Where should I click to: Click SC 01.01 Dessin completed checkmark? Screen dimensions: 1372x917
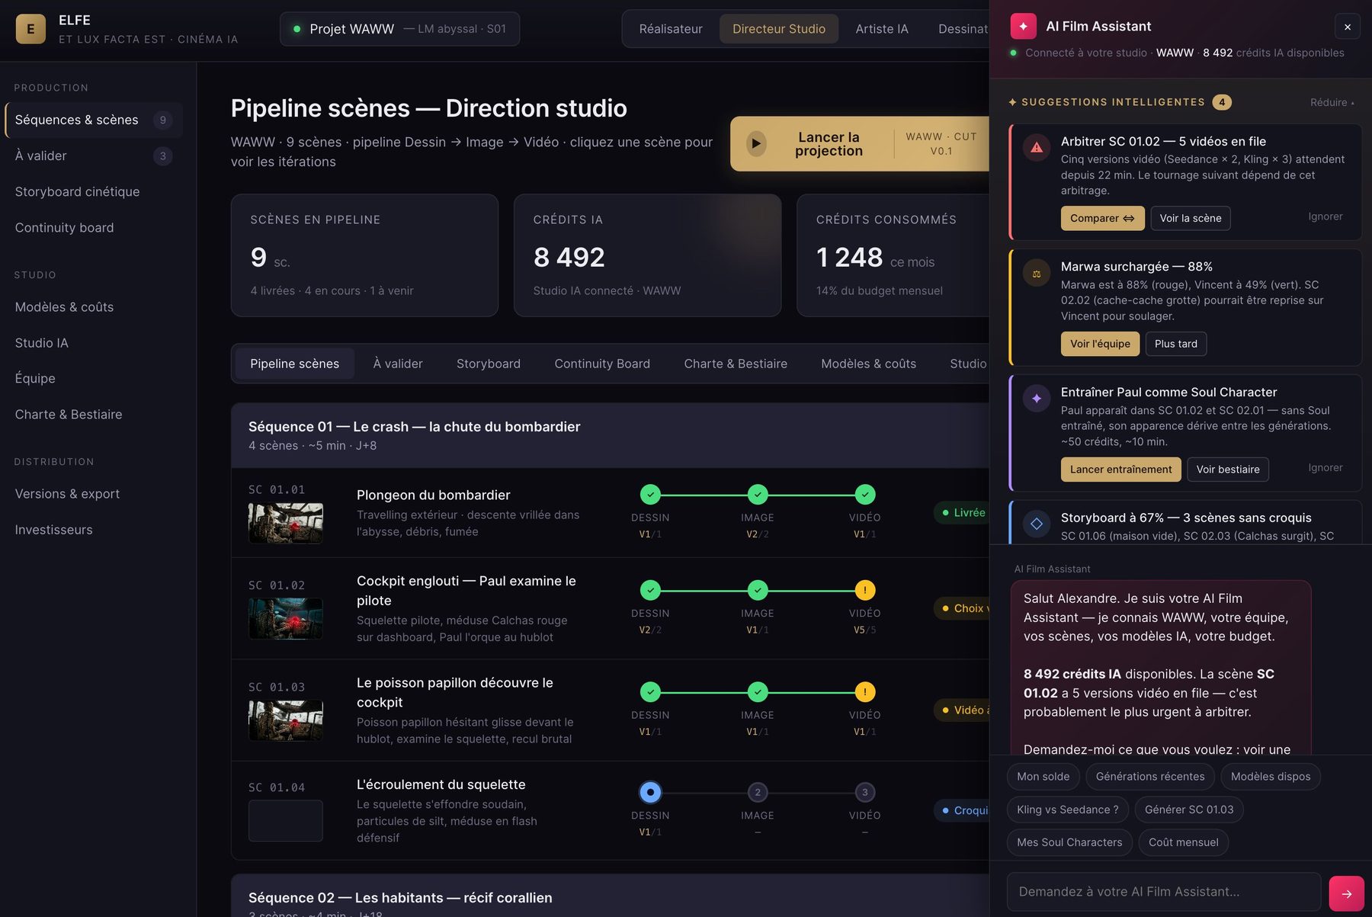coord(650,495)
